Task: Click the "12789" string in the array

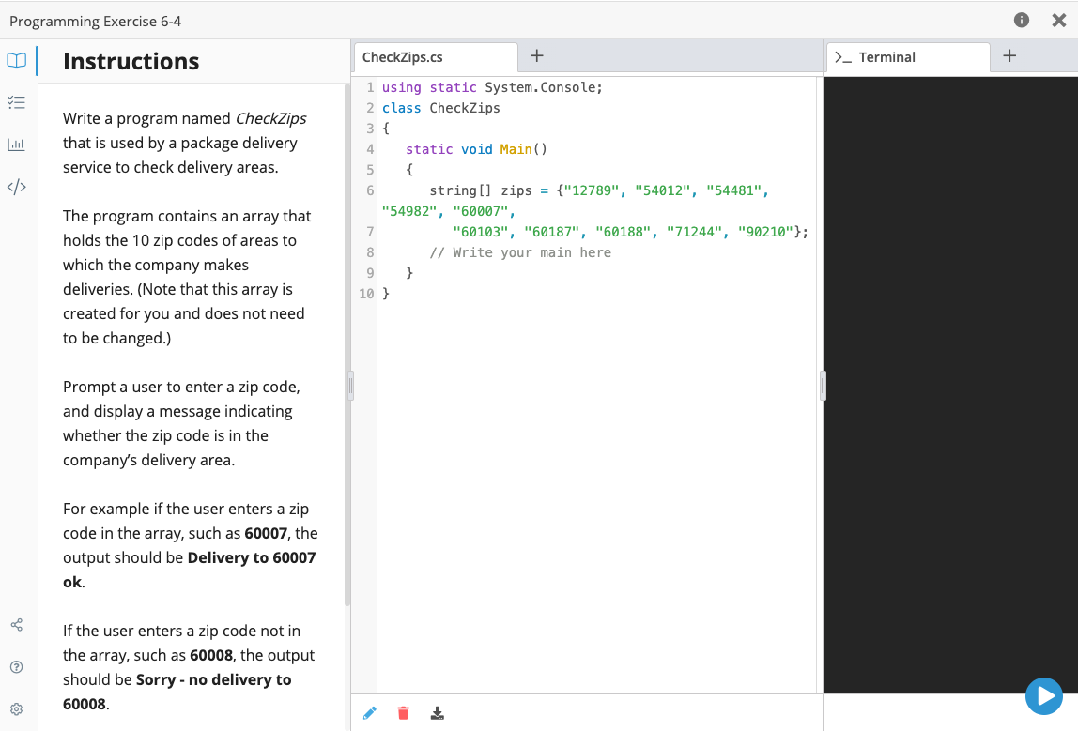Action: (592, 190)
